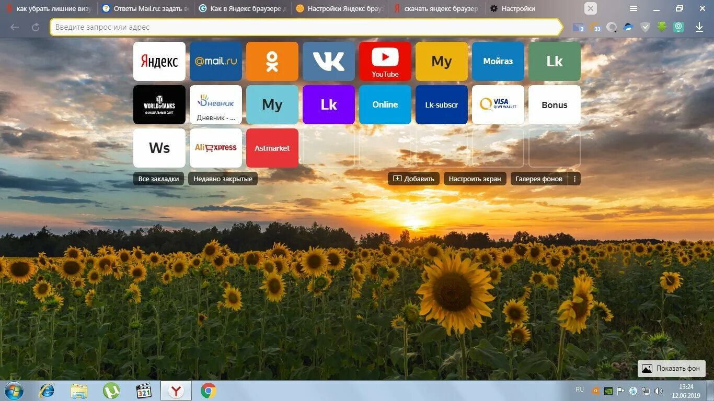The height and width of the screenshot is (401, 714).
Task: Open the @mail.ru tile
Action: coord(216,61)
